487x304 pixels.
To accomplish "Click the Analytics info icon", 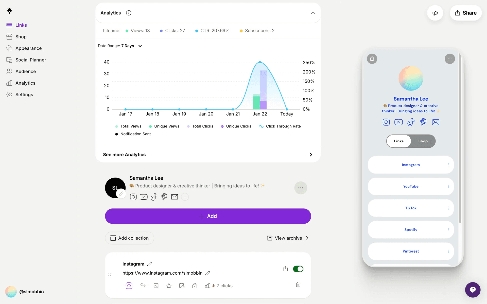I will point(129,13).
